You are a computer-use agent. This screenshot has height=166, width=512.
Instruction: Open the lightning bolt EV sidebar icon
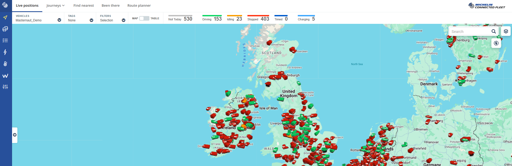pyautogui.click(x=5, y=52)
